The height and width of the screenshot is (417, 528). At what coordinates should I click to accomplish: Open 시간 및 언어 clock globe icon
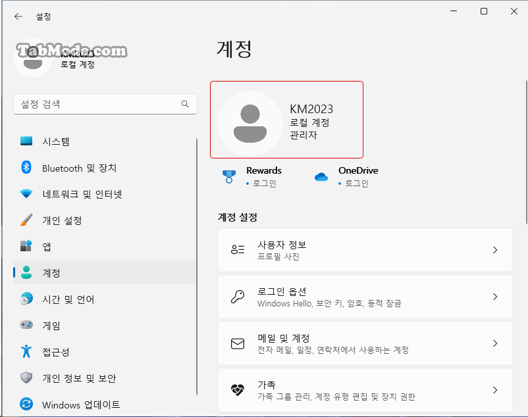(x=26, y=299)
